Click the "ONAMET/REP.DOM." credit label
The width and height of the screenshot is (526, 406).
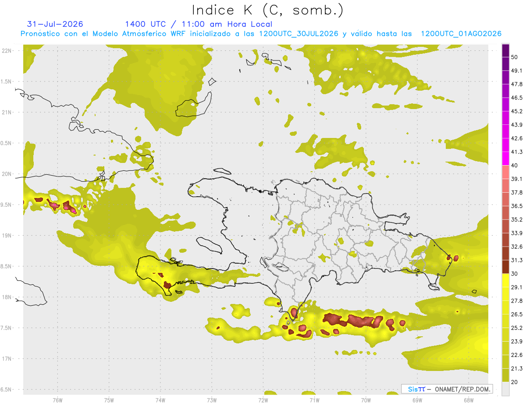[462, 389]
